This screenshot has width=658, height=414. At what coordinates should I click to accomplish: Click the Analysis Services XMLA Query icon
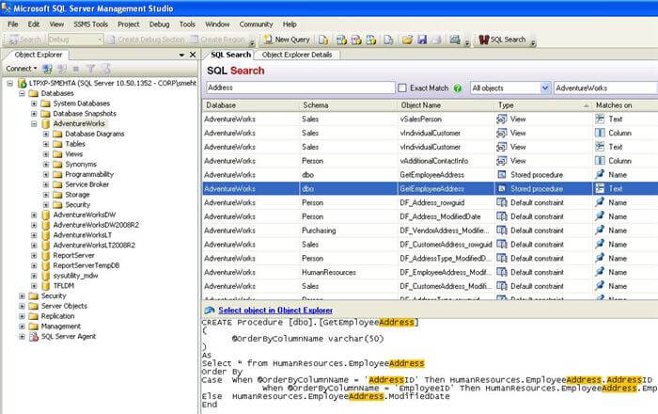pos(371,40)
